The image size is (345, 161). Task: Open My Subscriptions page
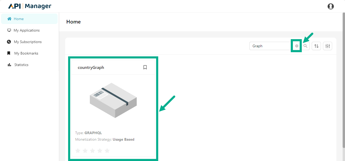click(28, 42)
